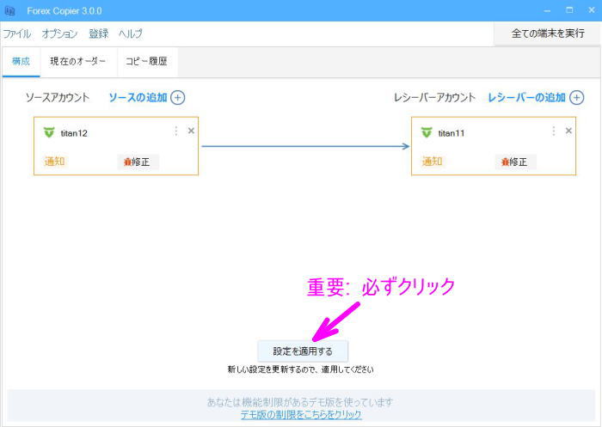This screenshot has height=427, width=602.
Task: Open デモ版の制限をこちらをクリック link
Action: point(301,414)
